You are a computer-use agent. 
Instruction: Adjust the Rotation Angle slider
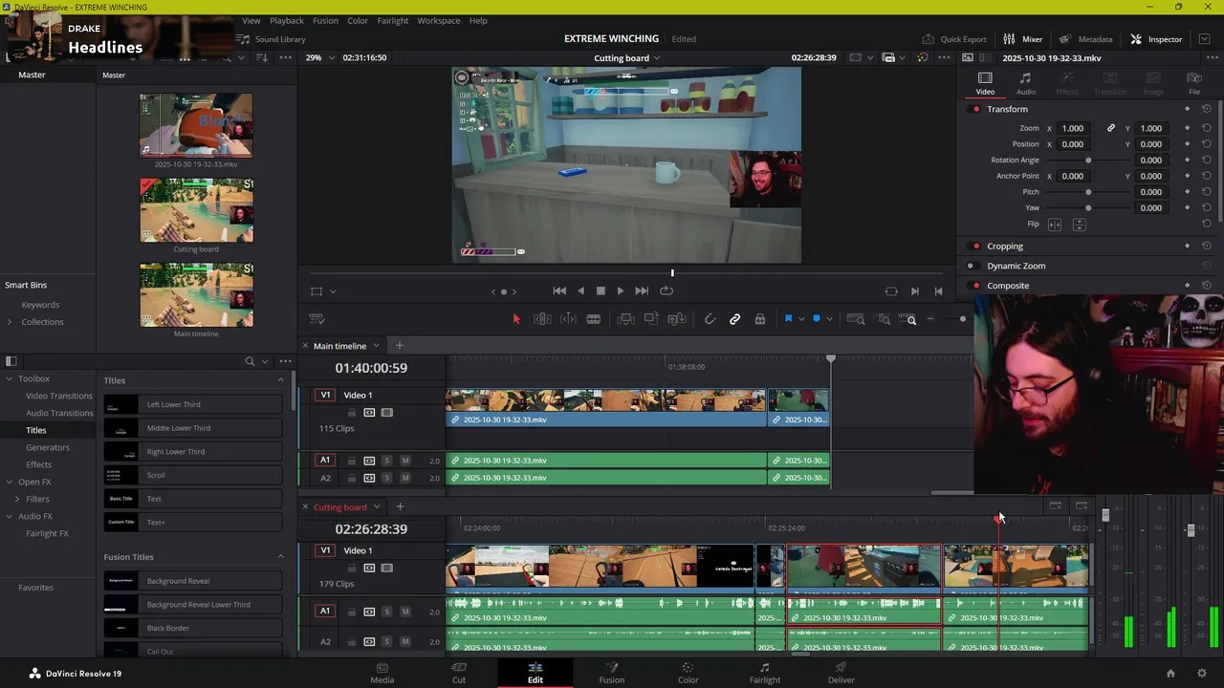tap(1088, 161)
